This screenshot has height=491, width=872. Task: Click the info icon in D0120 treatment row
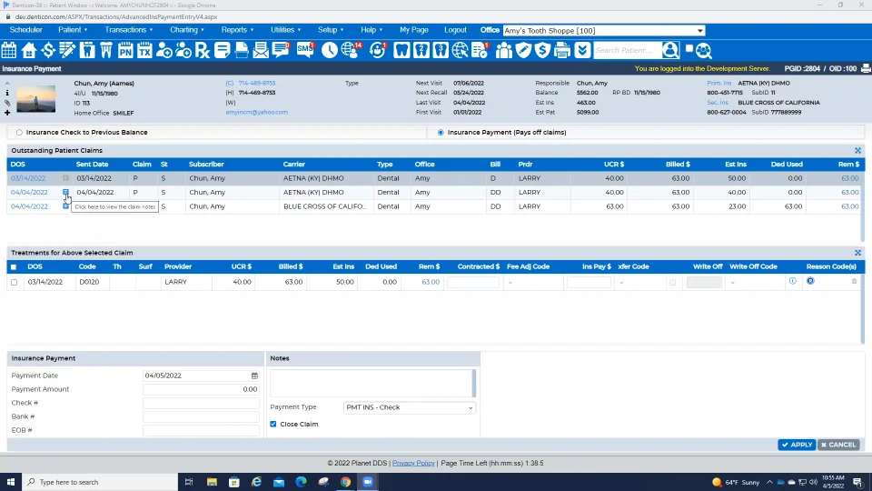tap(792, 281)
